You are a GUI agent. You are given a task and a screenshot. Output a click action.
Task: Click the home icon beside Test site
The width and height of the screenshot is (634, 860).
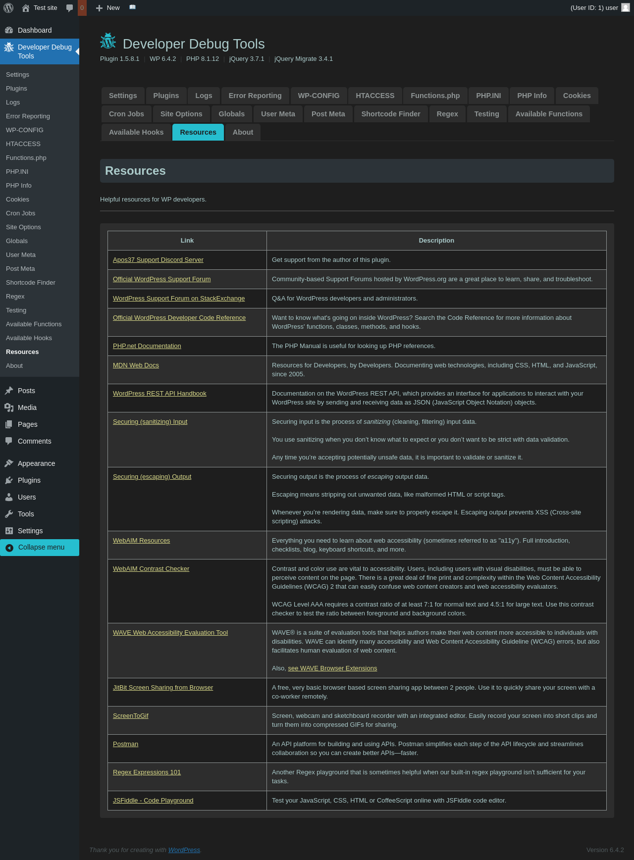click(x=26, y=8)
